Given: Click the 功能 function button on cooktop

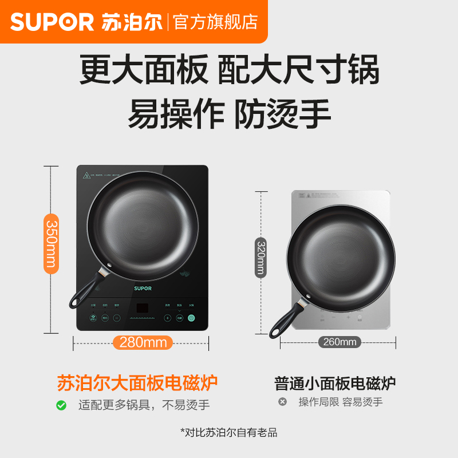Looking at the screenshot, I should pos(179,318).
